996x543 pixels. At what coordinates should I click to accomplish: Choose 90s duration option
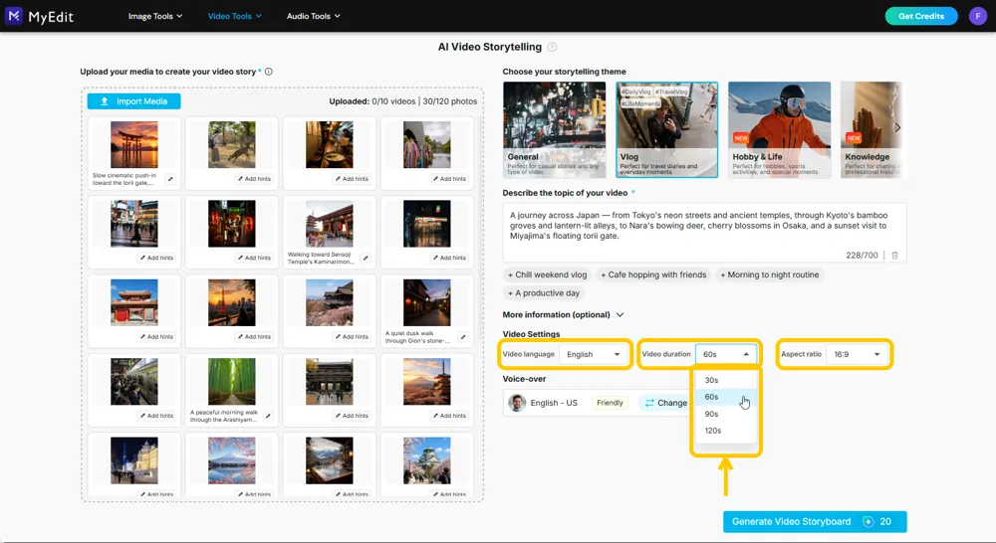pyautogui.click(x=724, y=414)
